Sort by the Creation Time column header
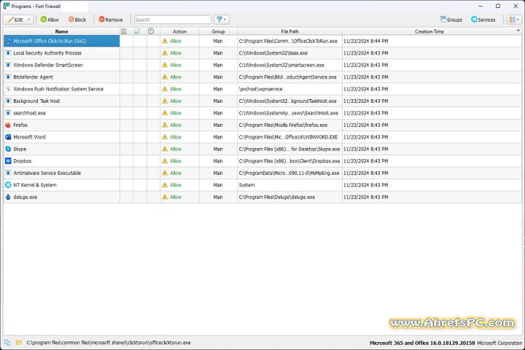Screen dimensions: 525x350 pyautogui.click(x=429, y=31)
